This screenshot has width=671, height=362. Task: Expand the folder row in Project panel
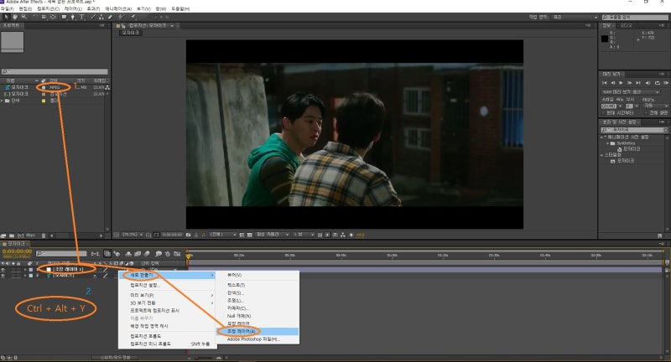click(x=3, y=101)
